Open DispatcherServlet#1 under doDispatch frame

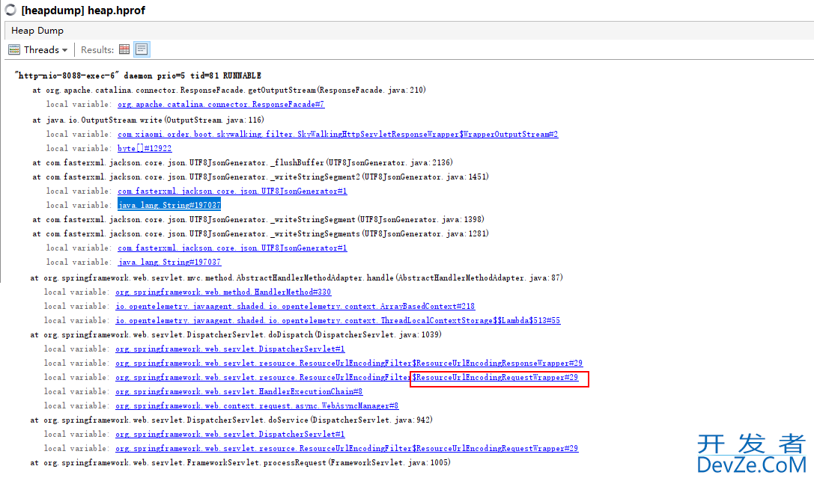(230, 349)
